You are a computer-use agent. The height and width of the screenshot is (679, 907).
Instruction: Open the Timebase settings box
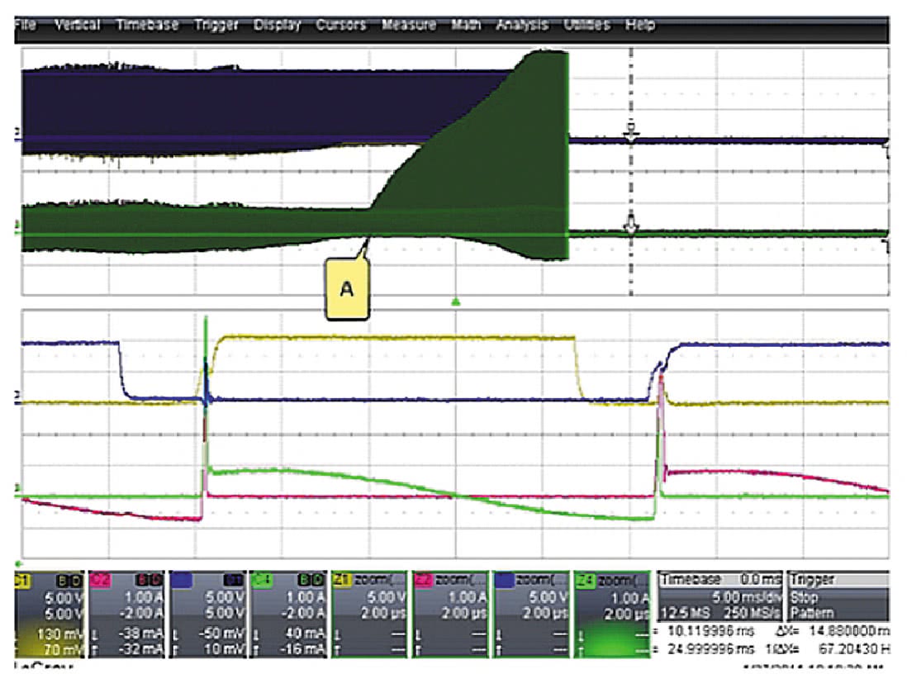tap(719, 597)
